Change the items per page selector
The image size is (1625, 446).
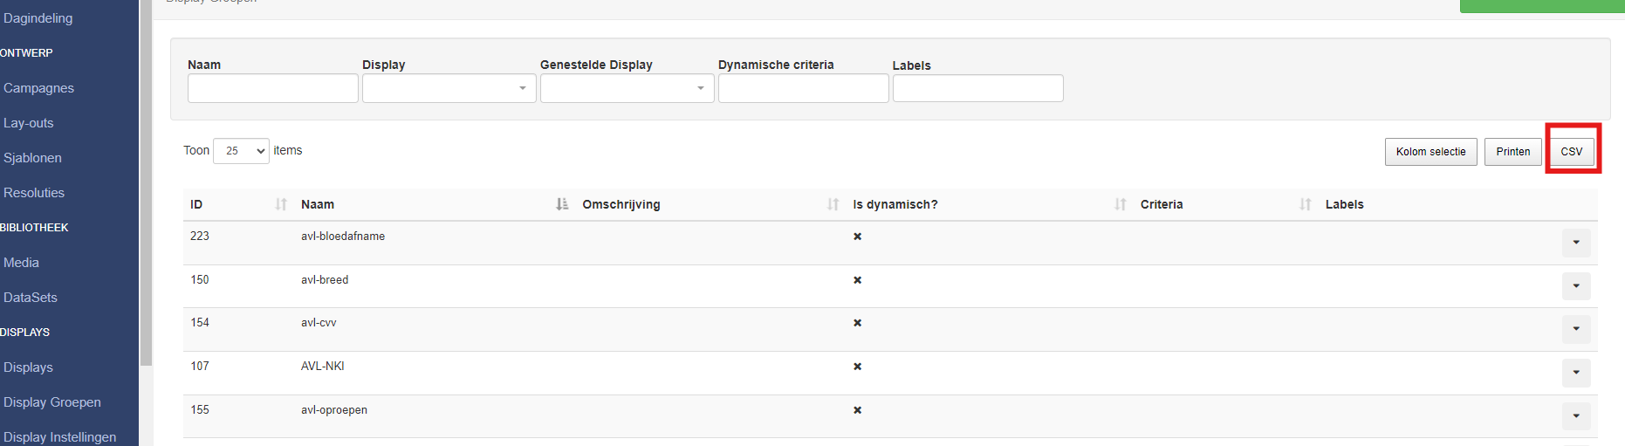(x=241, y=151)
